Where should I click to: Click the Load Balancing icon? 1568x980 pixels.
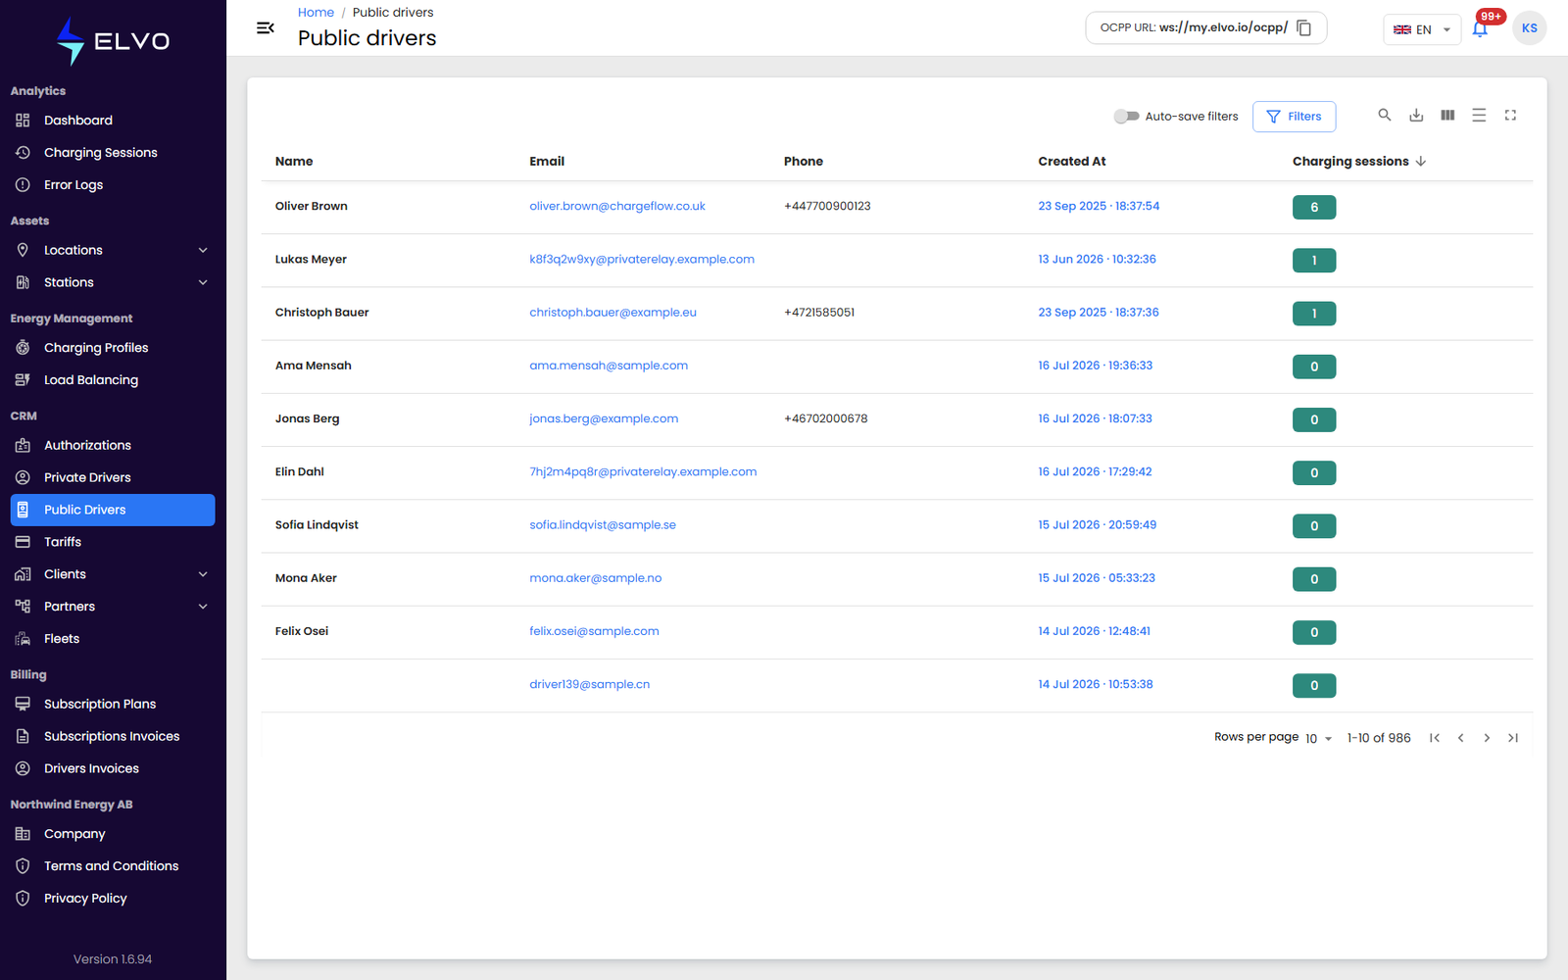(23, 380)
